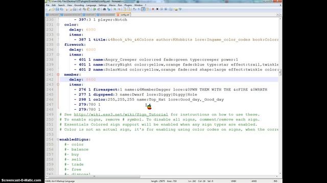327x183 pixels.
Task: Open the Language menu
Action: tap(91, 5)
